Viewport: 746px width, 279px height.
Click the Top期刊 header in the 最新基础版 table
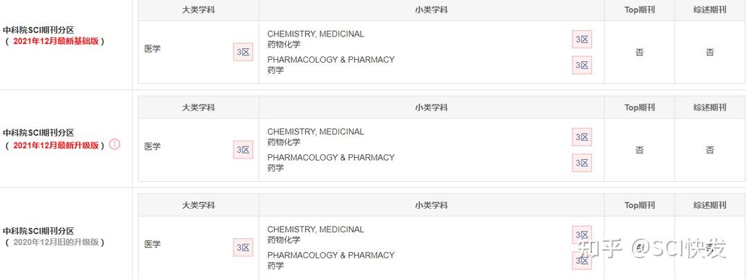(x=639, y=10)
